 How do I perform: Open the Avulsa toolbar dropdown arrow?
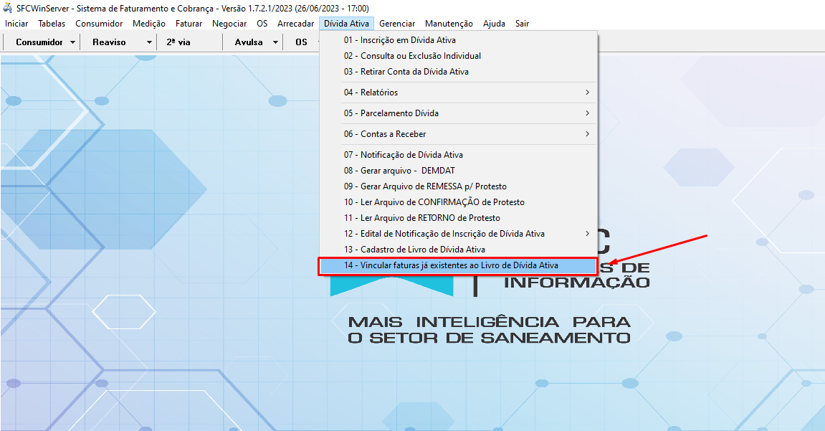click(x=275, y=42)
